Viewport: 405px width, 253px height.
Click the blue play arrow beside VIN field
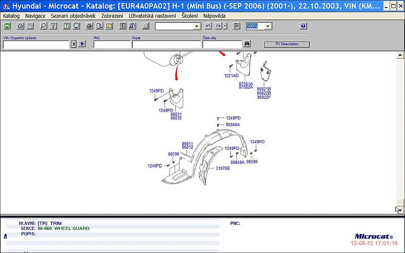pyautogui.click(x=82, y=44)
